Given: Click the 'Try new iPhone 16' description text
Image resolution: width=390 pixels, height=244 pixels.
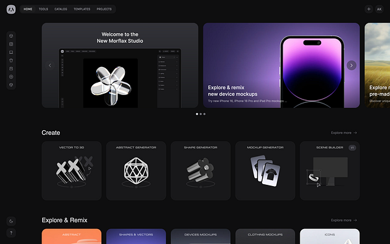Looking at the screenshot, I should (x=247, y=101).
